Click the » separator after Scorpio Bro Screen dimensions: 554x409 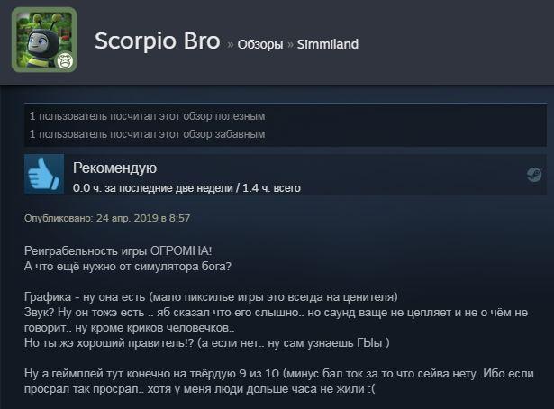(230, 45)
